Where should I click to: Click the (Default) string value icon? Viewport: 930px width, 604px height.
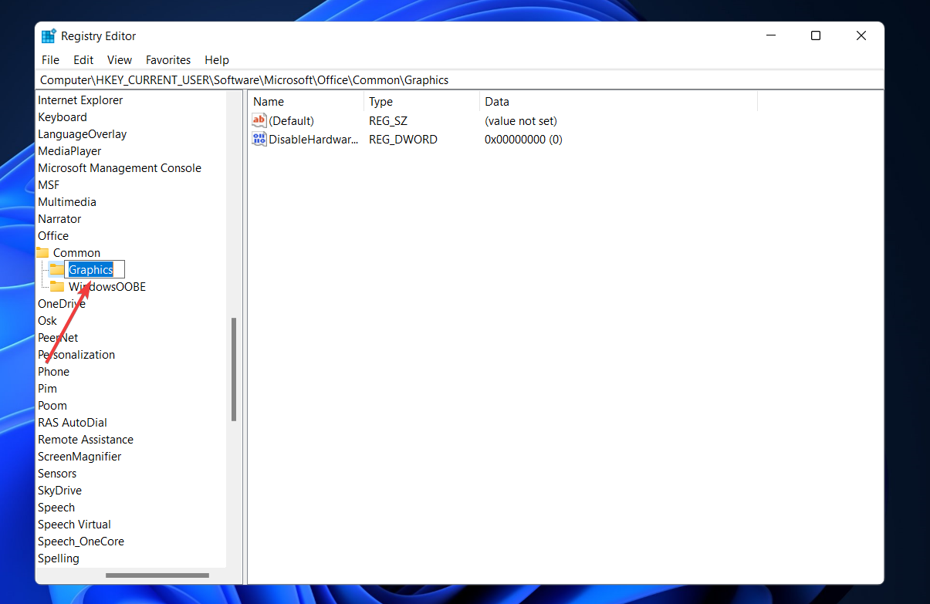tap(259, 120)
